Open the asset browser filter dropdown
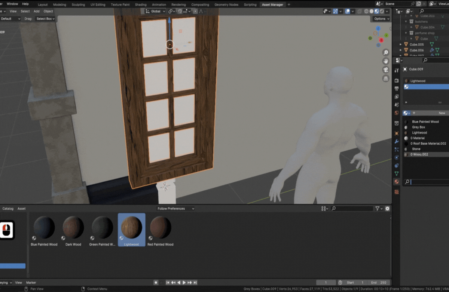The width and height of the screenshot is (449, 292). click(x=379, y=209)
